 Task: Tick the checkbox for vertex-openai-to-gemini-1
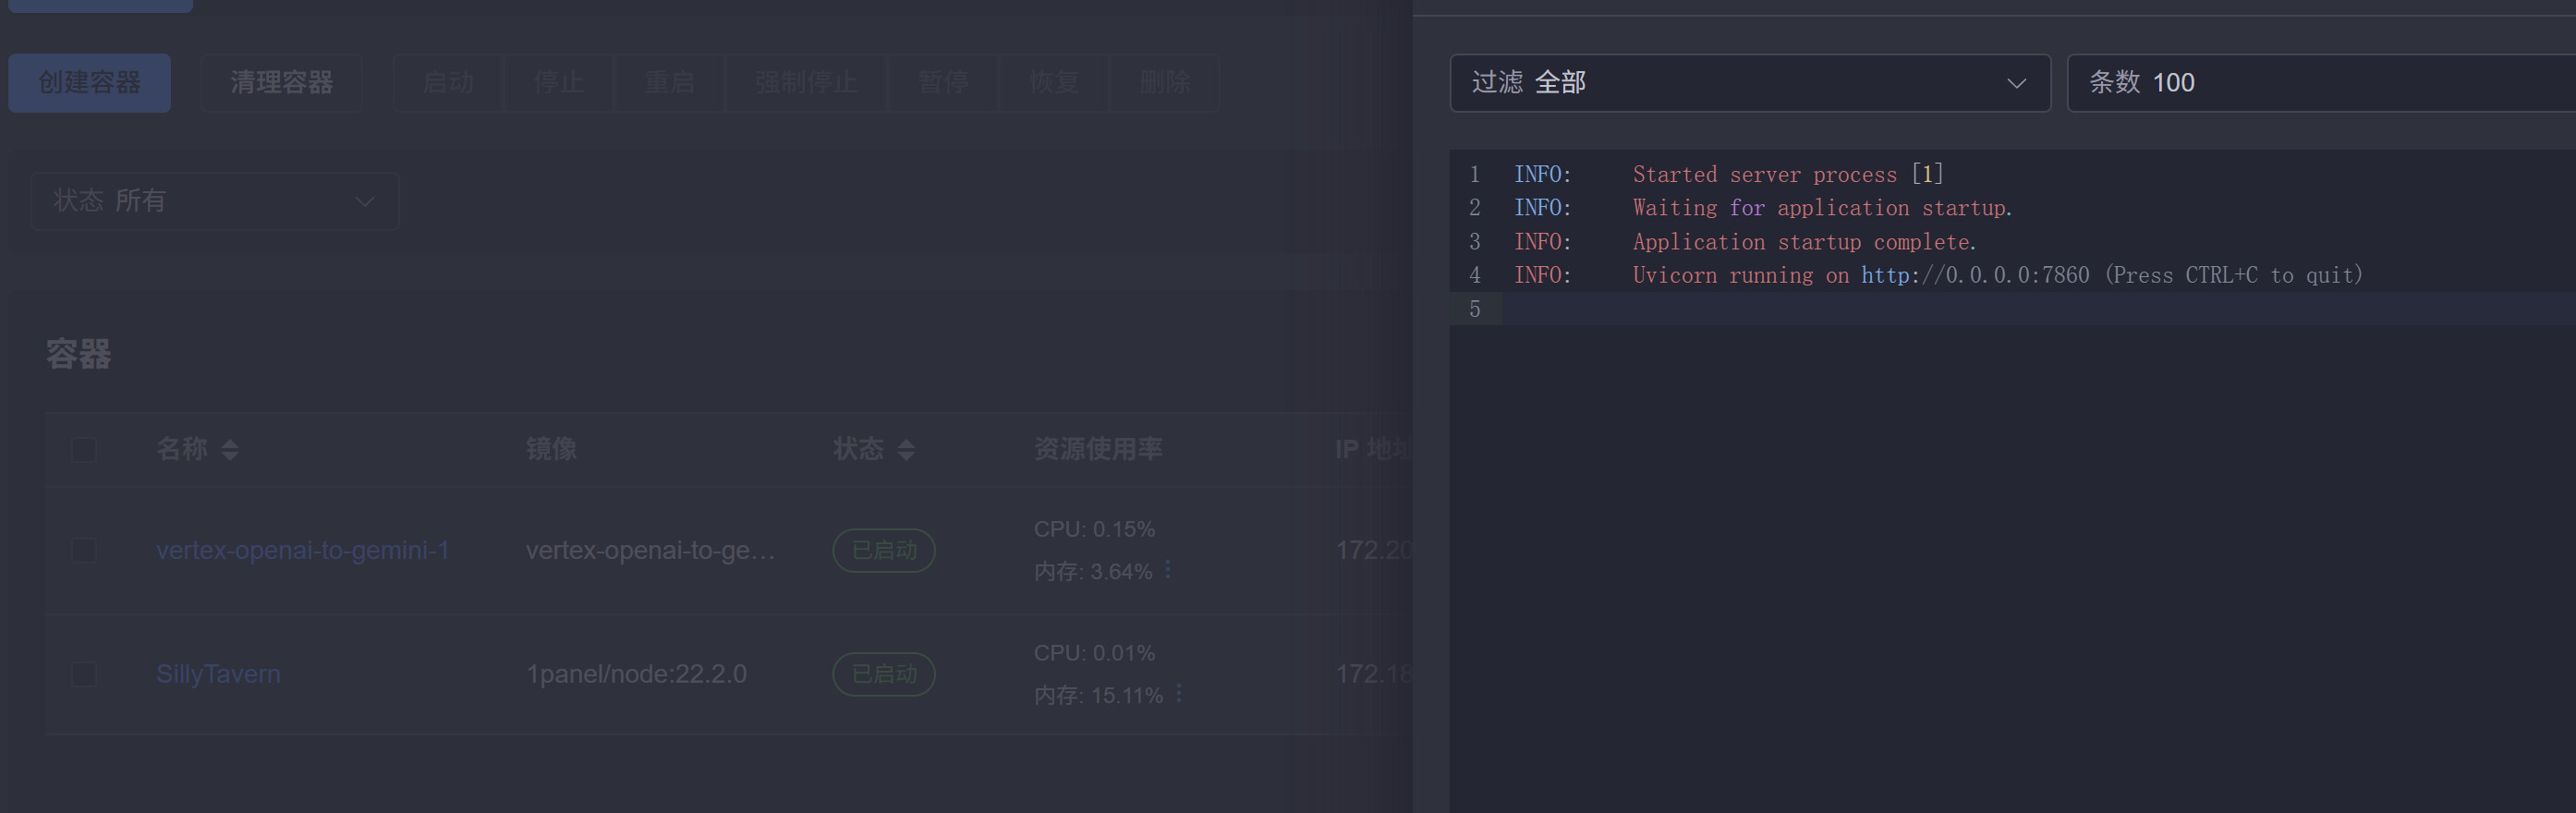[x=84, y=550]
